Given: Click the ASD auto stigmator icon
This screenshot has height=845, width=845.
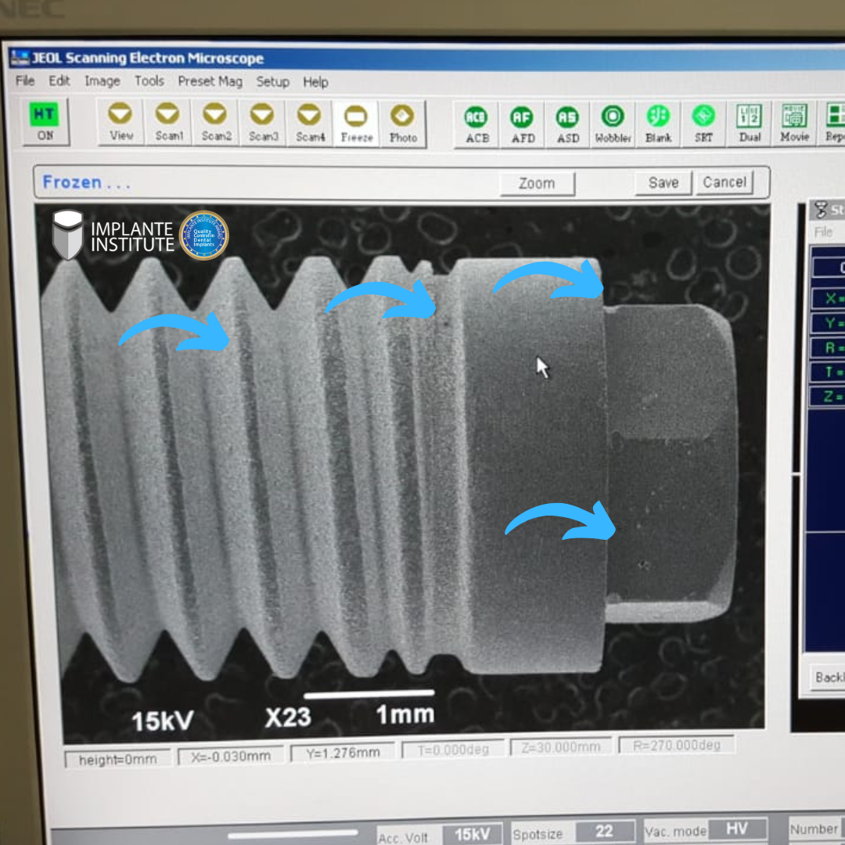Looking at the screenshot, I should [567, 124].
